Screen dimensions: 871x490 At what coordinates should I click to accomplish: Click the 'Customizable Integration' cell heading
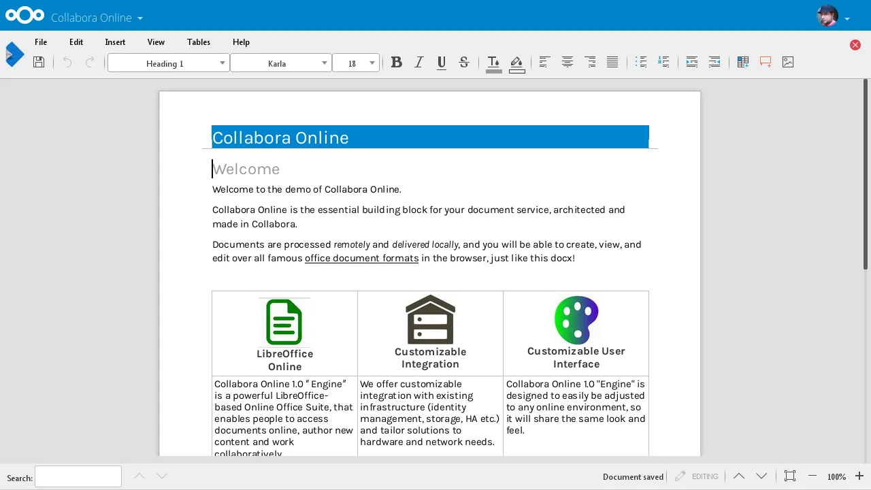[430, 358]
